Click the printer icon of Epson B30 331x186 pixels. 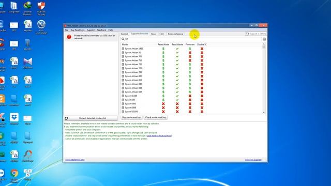coord(123,100)
